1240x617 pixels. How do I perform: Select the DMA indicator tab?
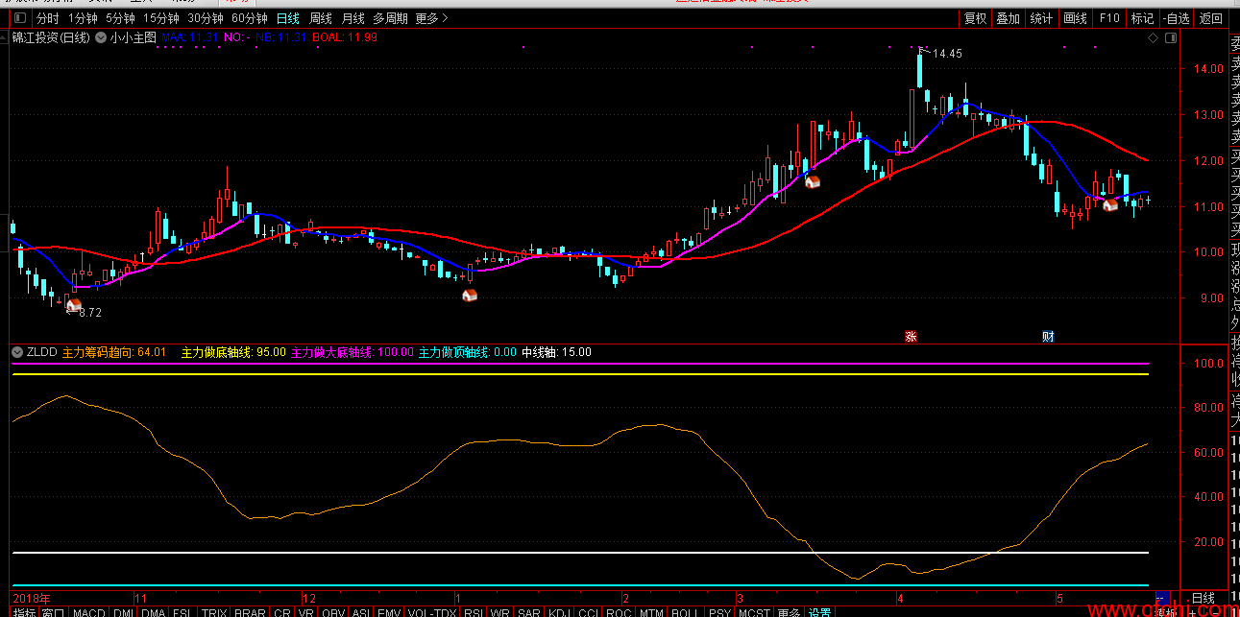click(x=154, y=612)
